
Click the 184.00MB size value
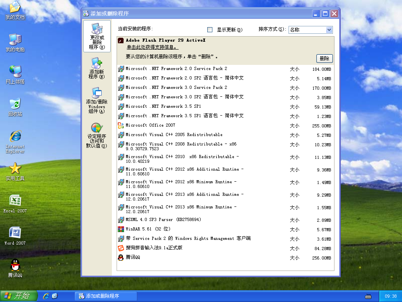point(322,69)
